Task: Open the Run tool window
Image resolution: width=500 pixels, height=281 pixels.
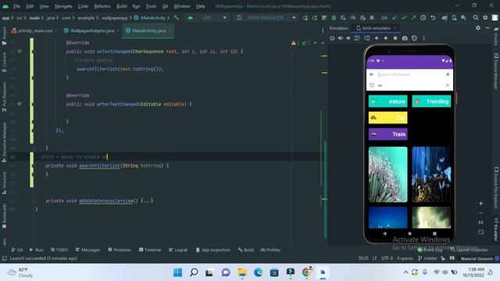Action: click(x=37, y=250)
